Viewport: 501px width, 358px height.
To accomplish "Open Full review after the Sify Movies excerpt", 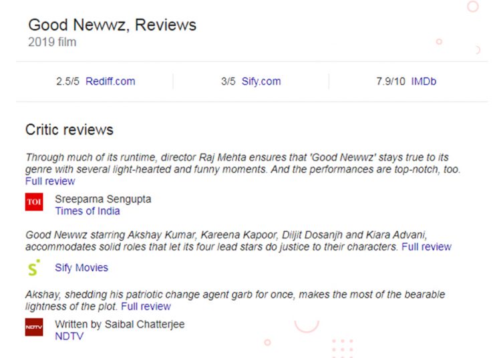I will click(x=426, y=246).
